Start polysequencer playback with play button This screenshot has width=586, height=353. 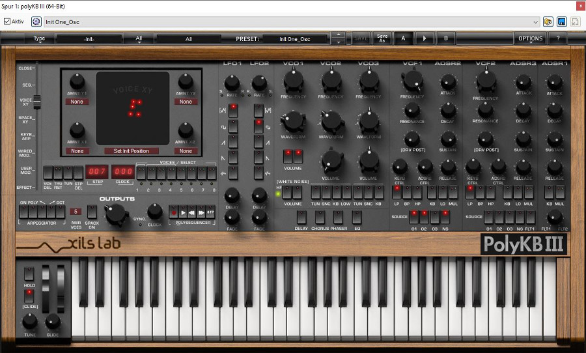pos(183,212)
